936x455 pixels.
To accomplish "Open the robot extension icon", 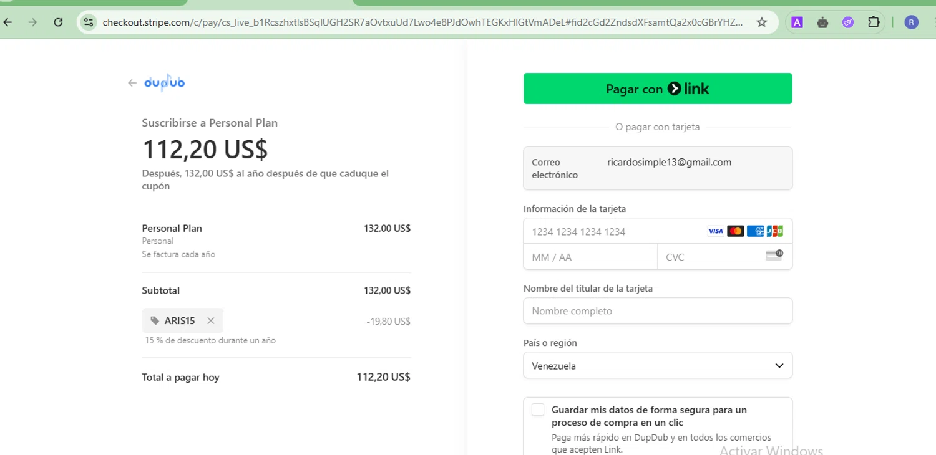I will 822,22.
